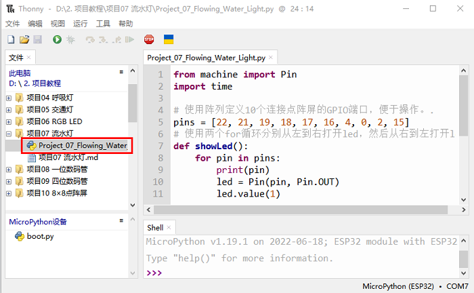474x293 pixels.
Task: Expand the 项目06 RGB LED folder
Action: pyautogui.click(x=9, y=121)
